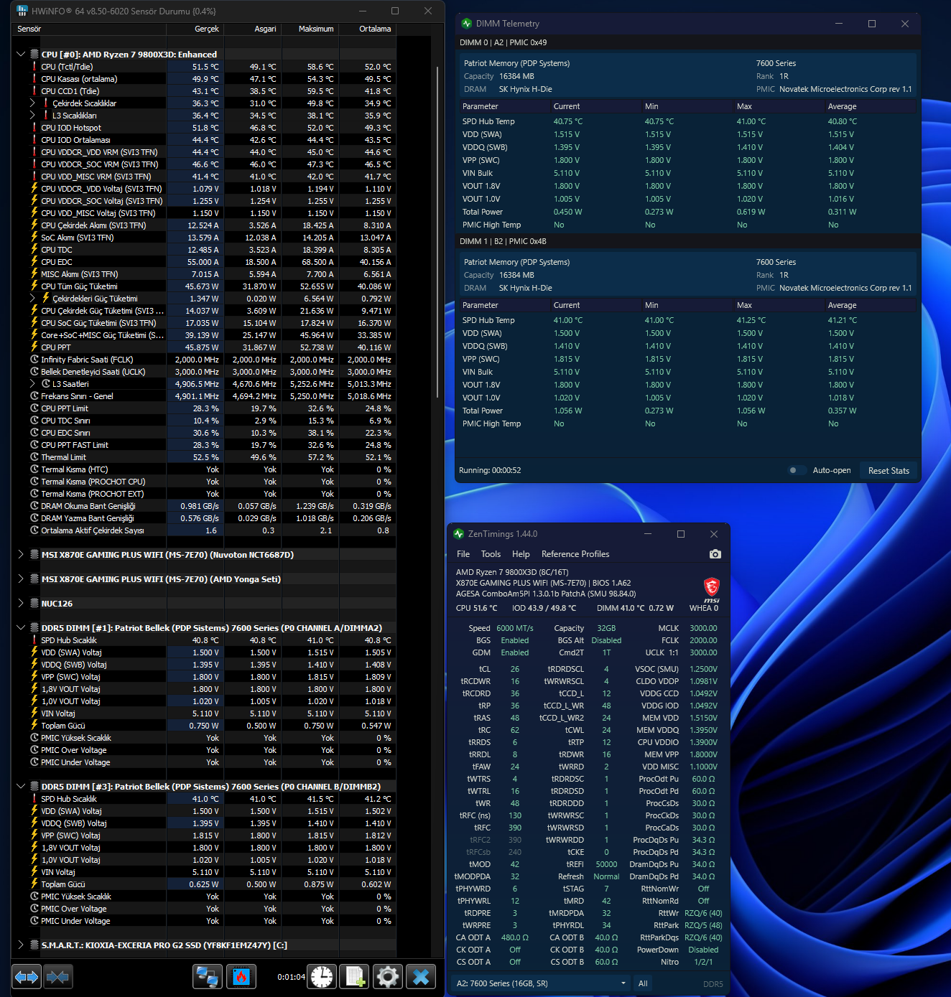The width and height of the screenshot is (951, 997).
Task: Open HWiNFO settings gear icon
Action: (x=388, y=977)
